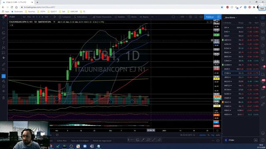The width and height of the screenshot is (266, 149).
Task: Open Teste de Estratégias tab
Action: (x=80, y=141)
